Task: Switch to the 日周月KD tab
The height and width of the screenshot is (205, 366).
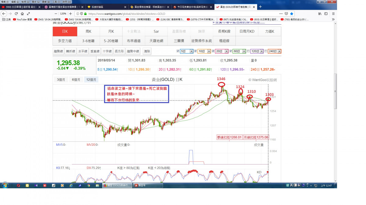Action: [247, 31]
